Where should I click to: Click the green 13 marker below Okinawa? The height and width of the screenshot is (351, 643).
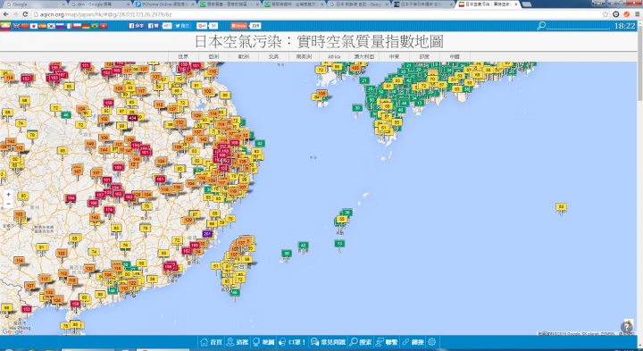339,244
